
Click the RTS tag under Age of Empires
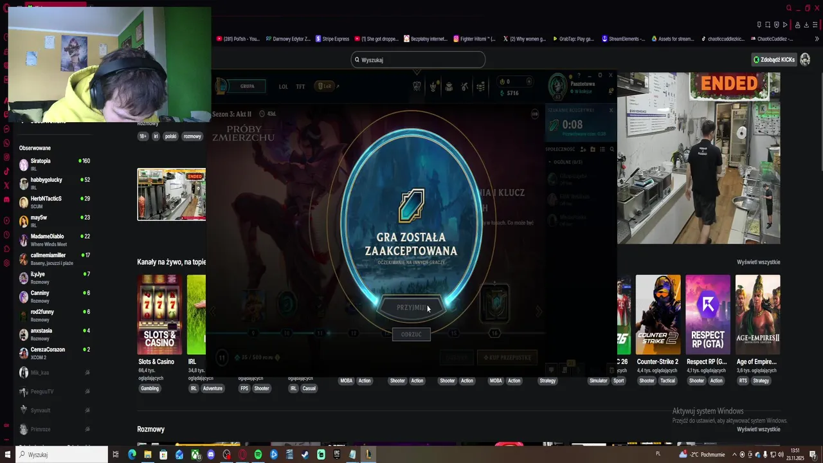coord(743,381)
